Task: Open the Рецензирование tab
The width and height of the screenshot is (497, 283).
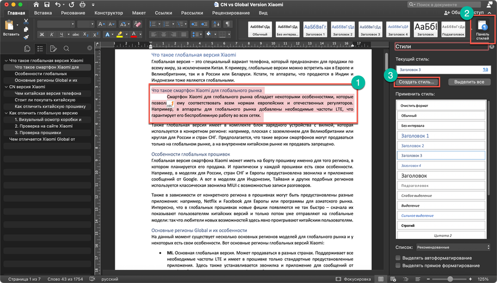Action: (231, 13)
